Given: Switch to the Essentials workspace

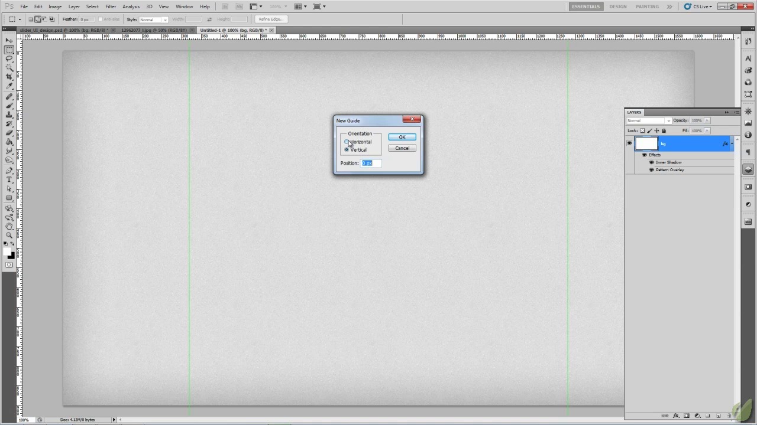Looking at the screenshot, I should [x=585, y=6].
